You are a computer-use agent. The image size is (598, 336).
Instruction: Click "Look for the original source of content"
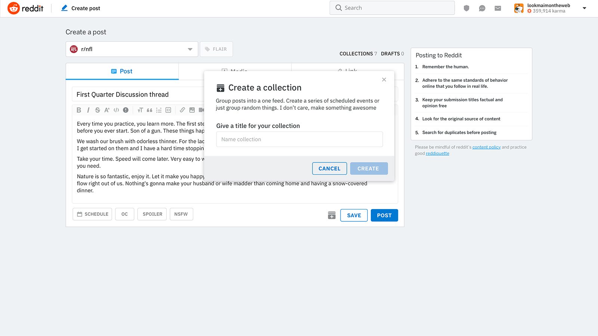tap(461, 119)
